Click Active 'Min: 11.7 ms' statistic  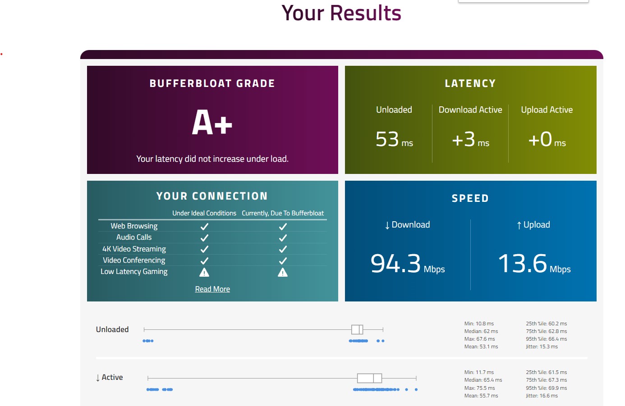(479, 372)
